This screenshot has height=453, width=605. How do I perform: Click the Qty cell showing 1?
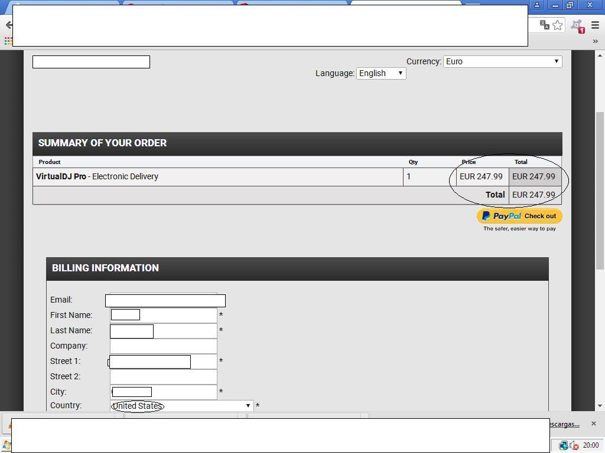(430, 176)
